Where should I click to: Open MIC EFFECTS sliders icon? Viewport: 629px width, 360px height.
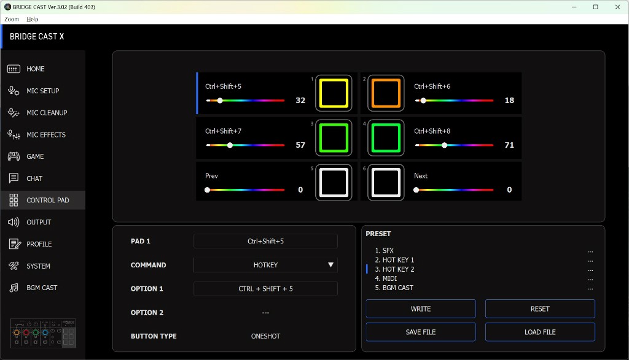14,135
